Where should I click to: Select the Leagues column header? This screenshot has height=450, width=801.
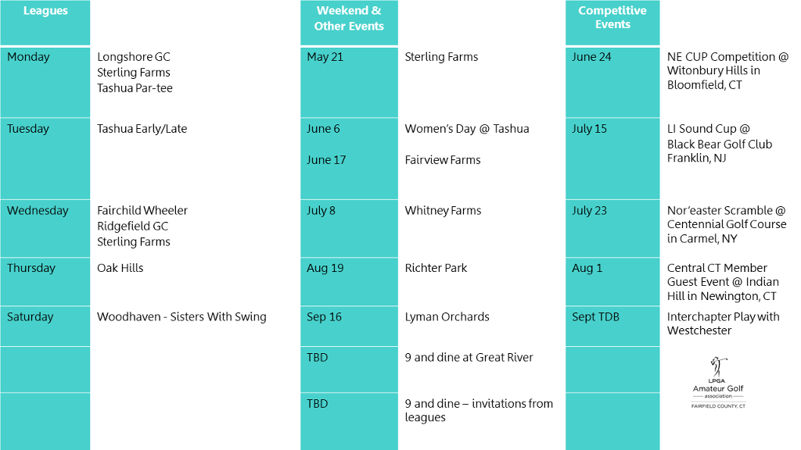45,23
